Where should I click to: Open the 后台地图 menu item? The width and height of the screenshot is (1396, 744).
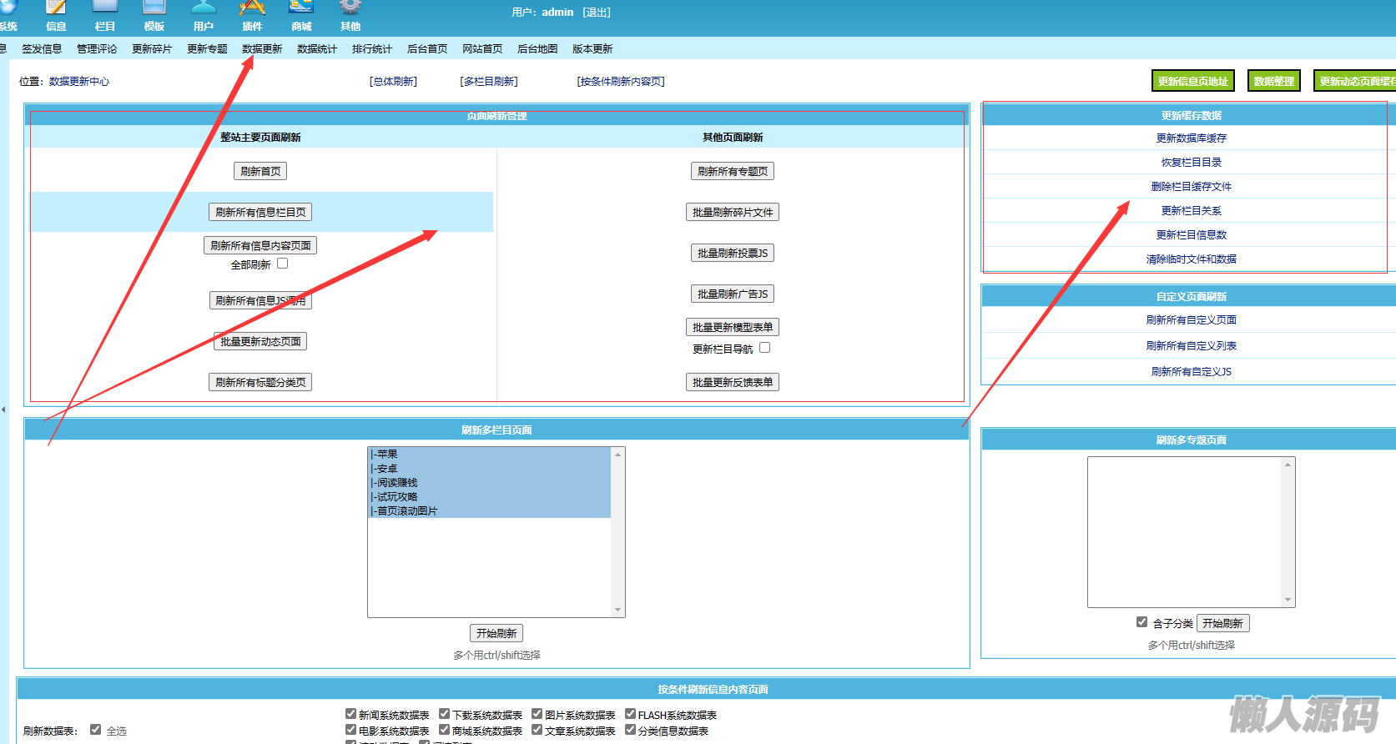[537, 49]
